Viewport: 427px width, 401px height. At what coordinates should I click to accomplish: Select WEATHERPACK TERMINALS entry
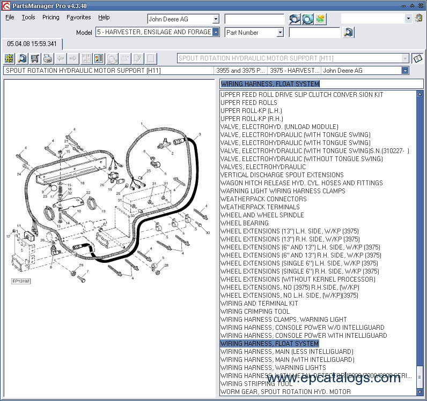tap(260, 207)
